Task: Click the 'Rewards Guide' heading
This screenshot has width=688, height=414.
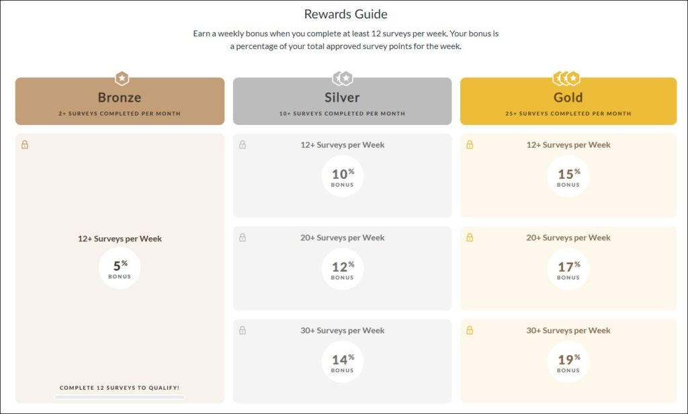Action: click(346, 14)
